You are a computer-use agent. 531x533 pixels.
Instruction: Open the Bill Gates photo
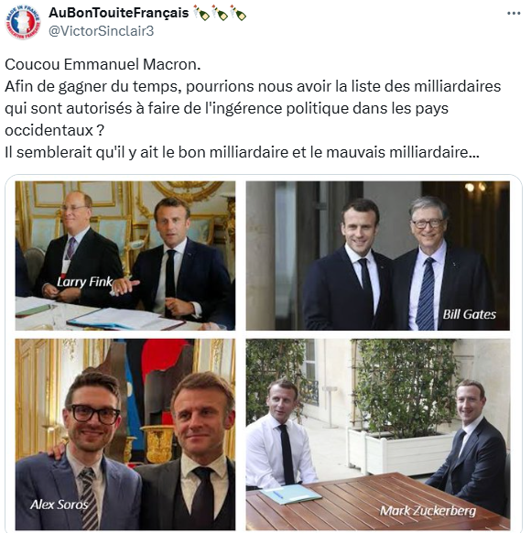click(x=378, y=256)
